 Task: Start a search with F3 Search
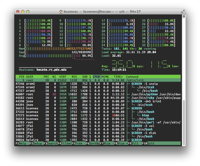51,143
